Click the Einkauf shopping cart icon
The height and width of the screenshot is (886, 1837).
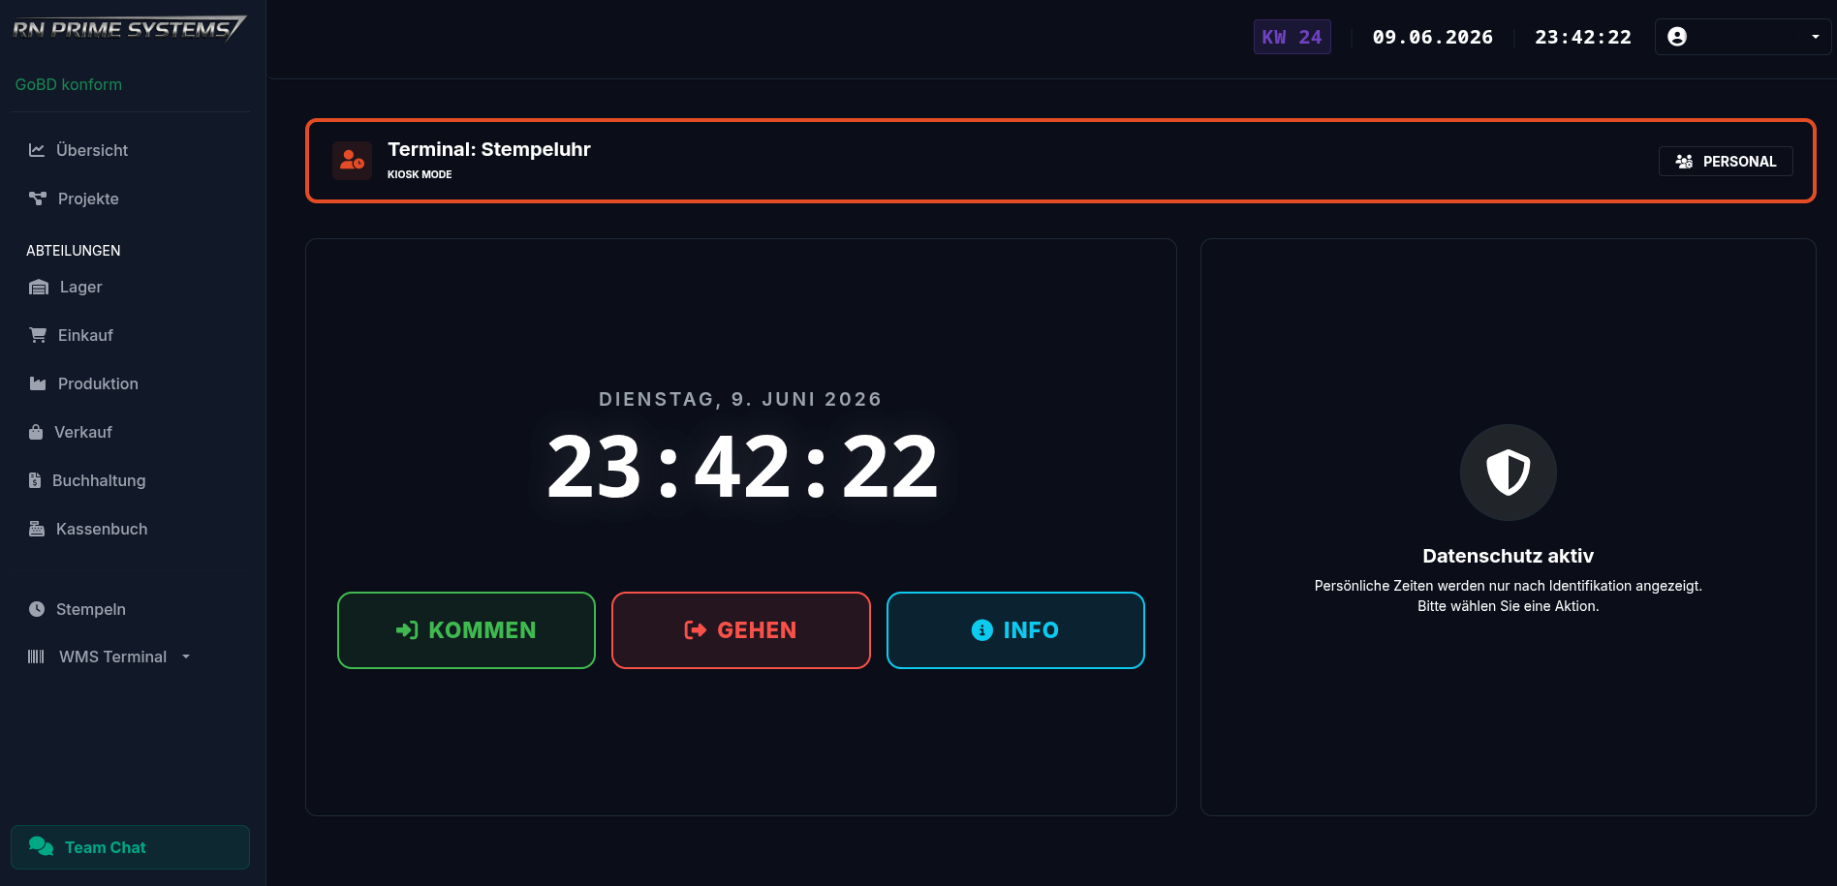[38, 335]
